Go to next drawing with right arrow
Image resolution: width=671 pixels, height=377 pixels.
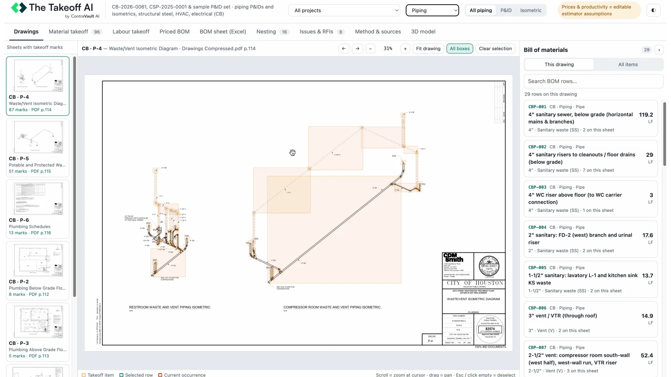(x=357, y=49)
